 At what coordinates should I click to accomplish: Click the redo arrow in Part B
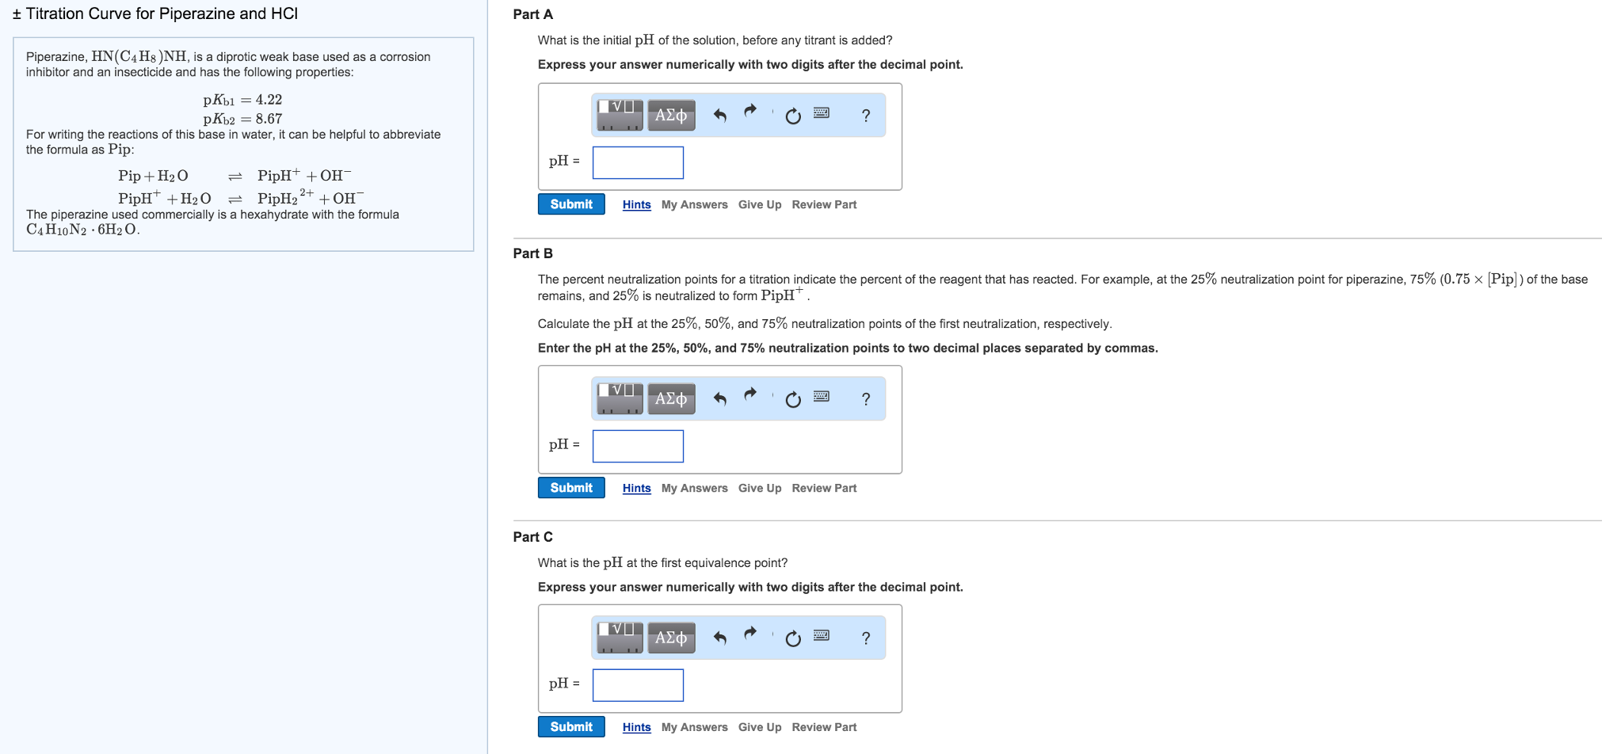(750, 394)
